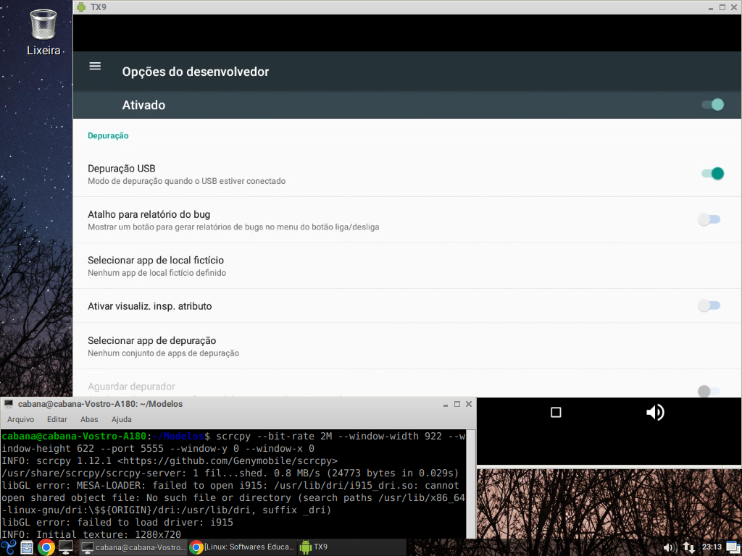Open the Abas menu in terminal
This screenshot has width=742, height=556.
tap(89, 419)
